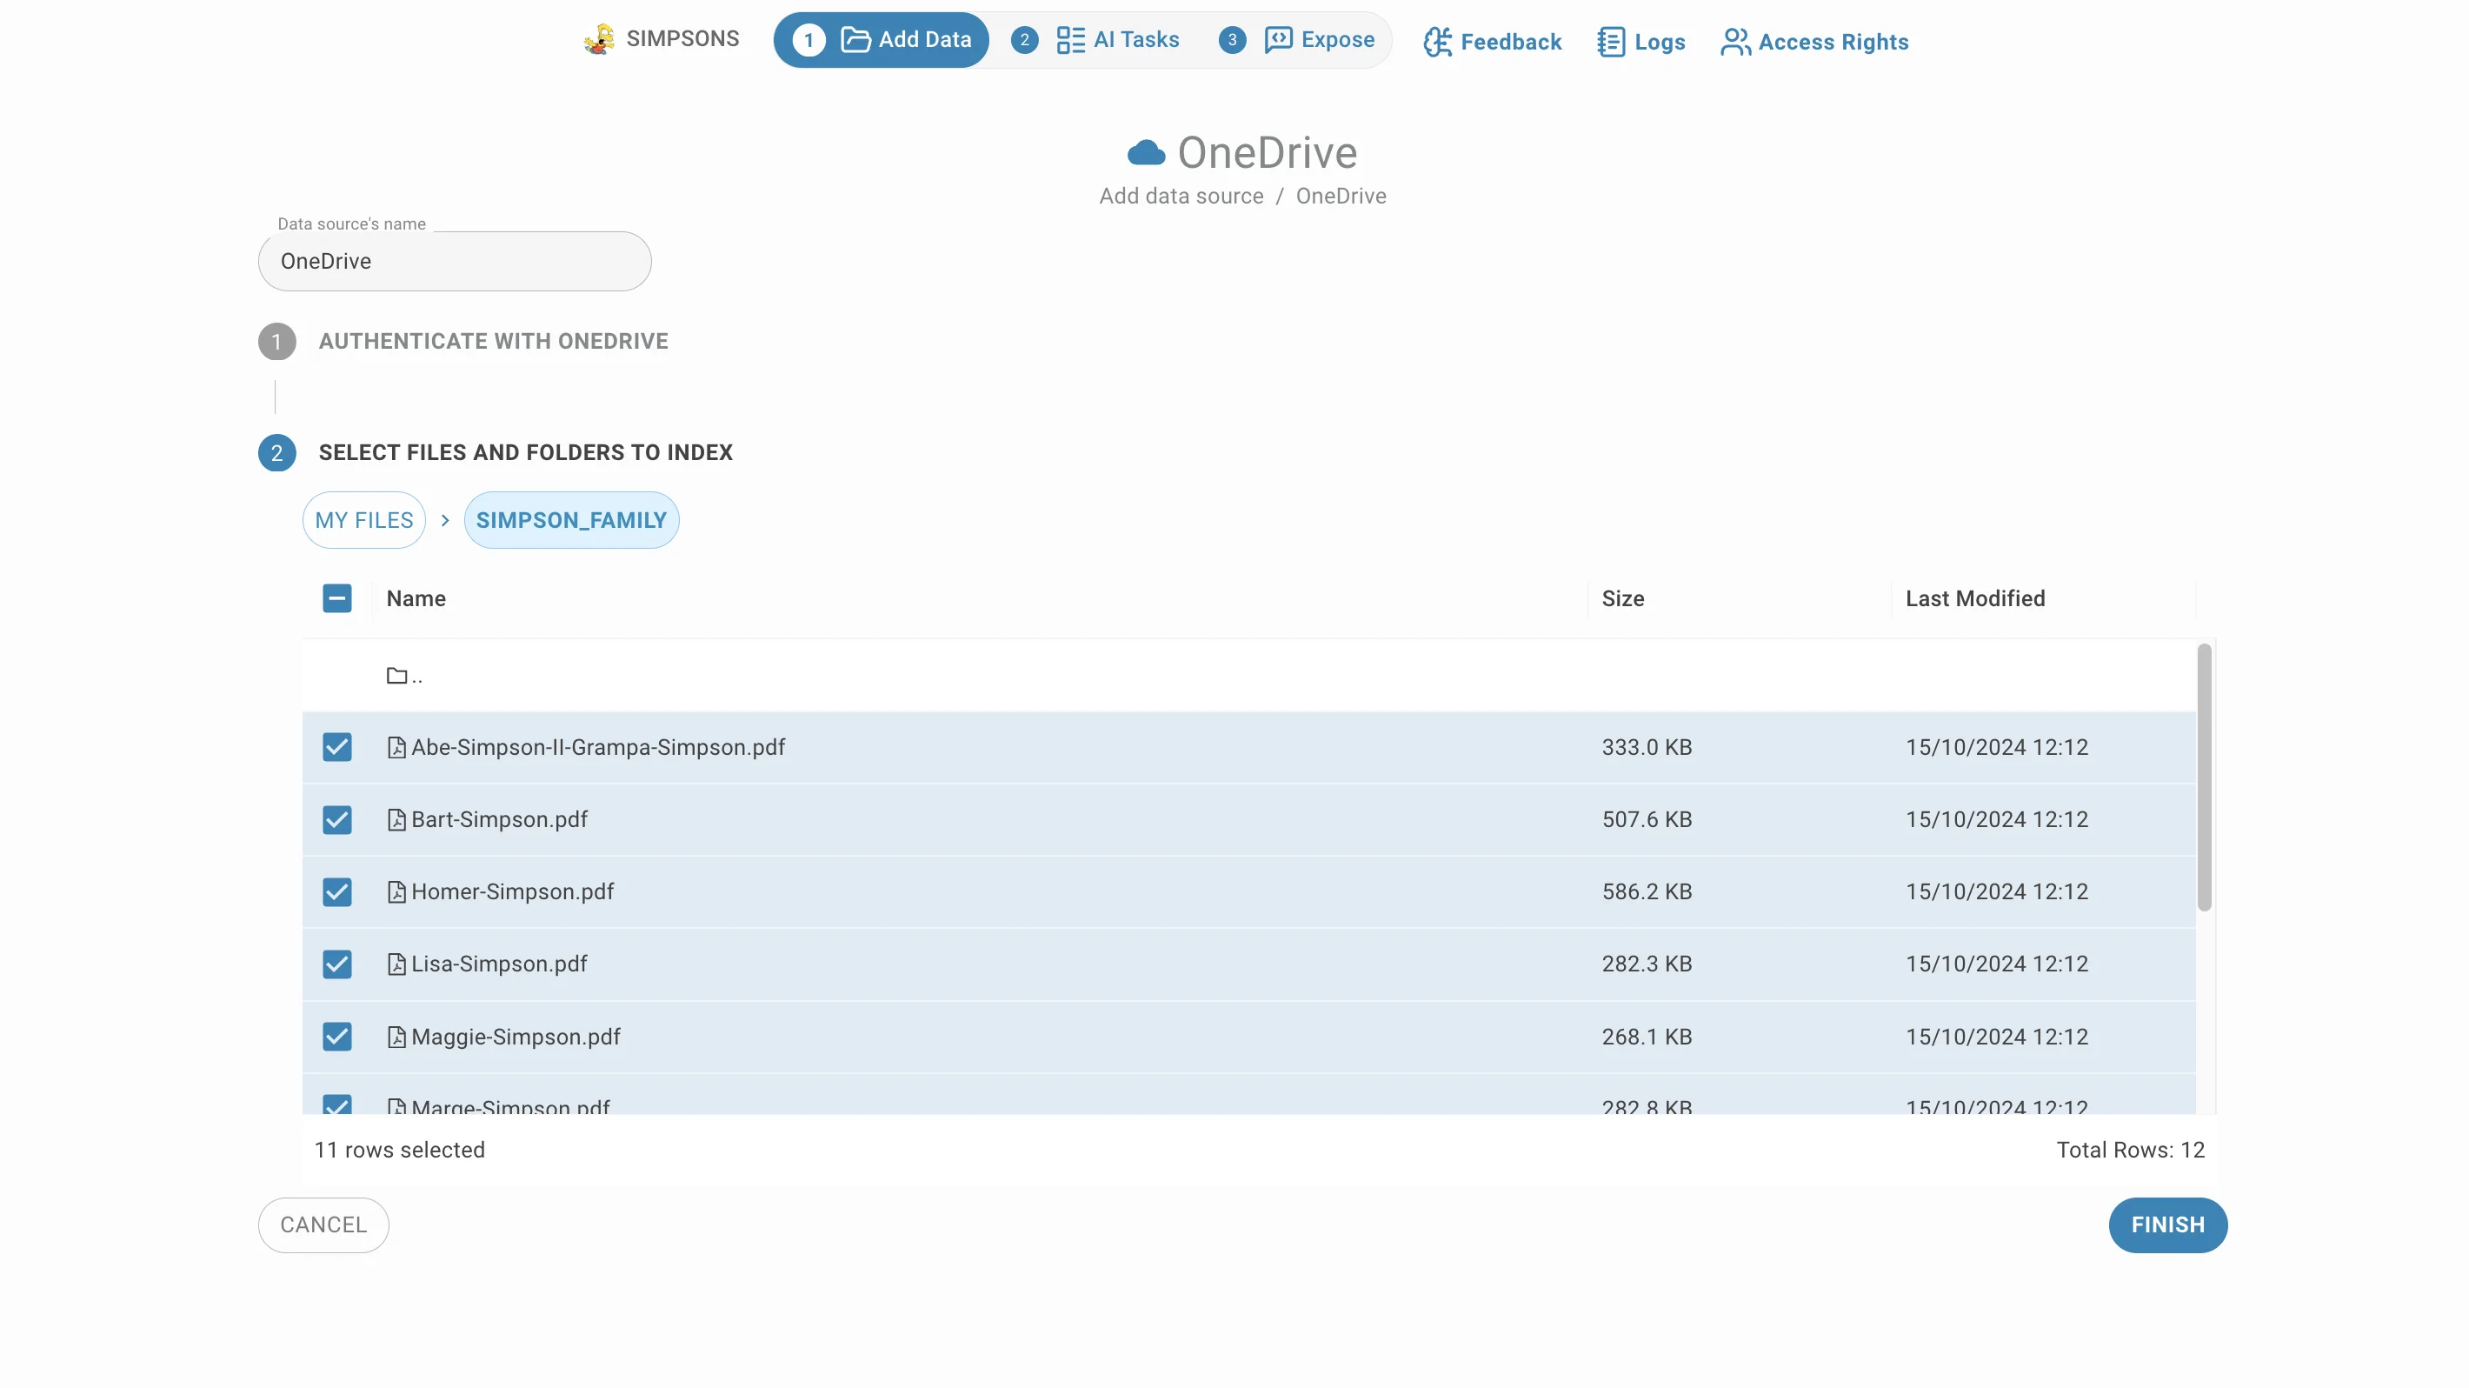The image size is (2469, 1388).
Task: Open the Feedback section
Action: (1494, 42)
